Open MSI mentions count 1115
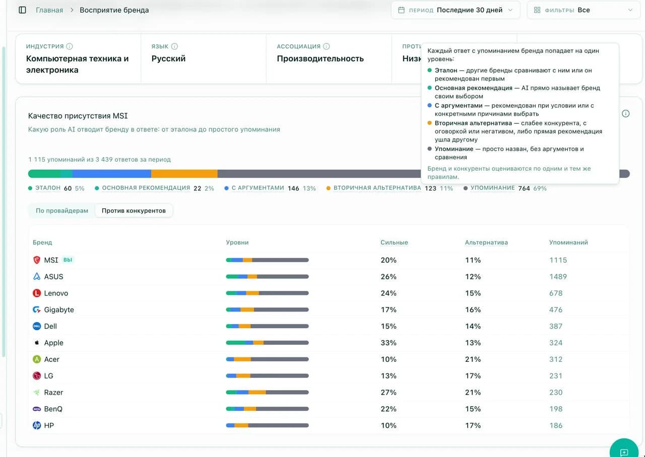645x457 pixels. (558, 260)
